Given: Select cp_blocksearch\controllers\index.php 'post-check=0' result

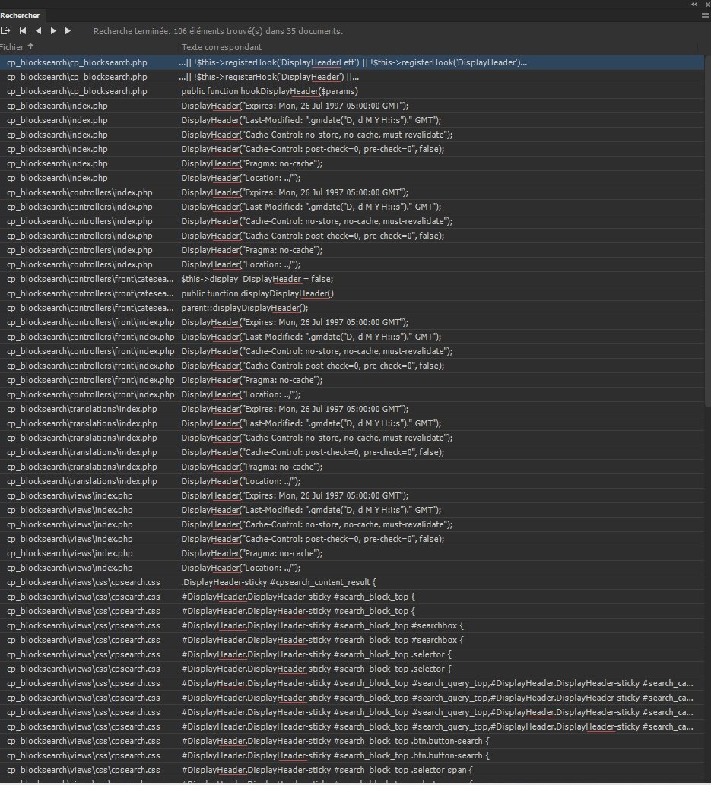Looking at the screenshot, I should 352,236.
